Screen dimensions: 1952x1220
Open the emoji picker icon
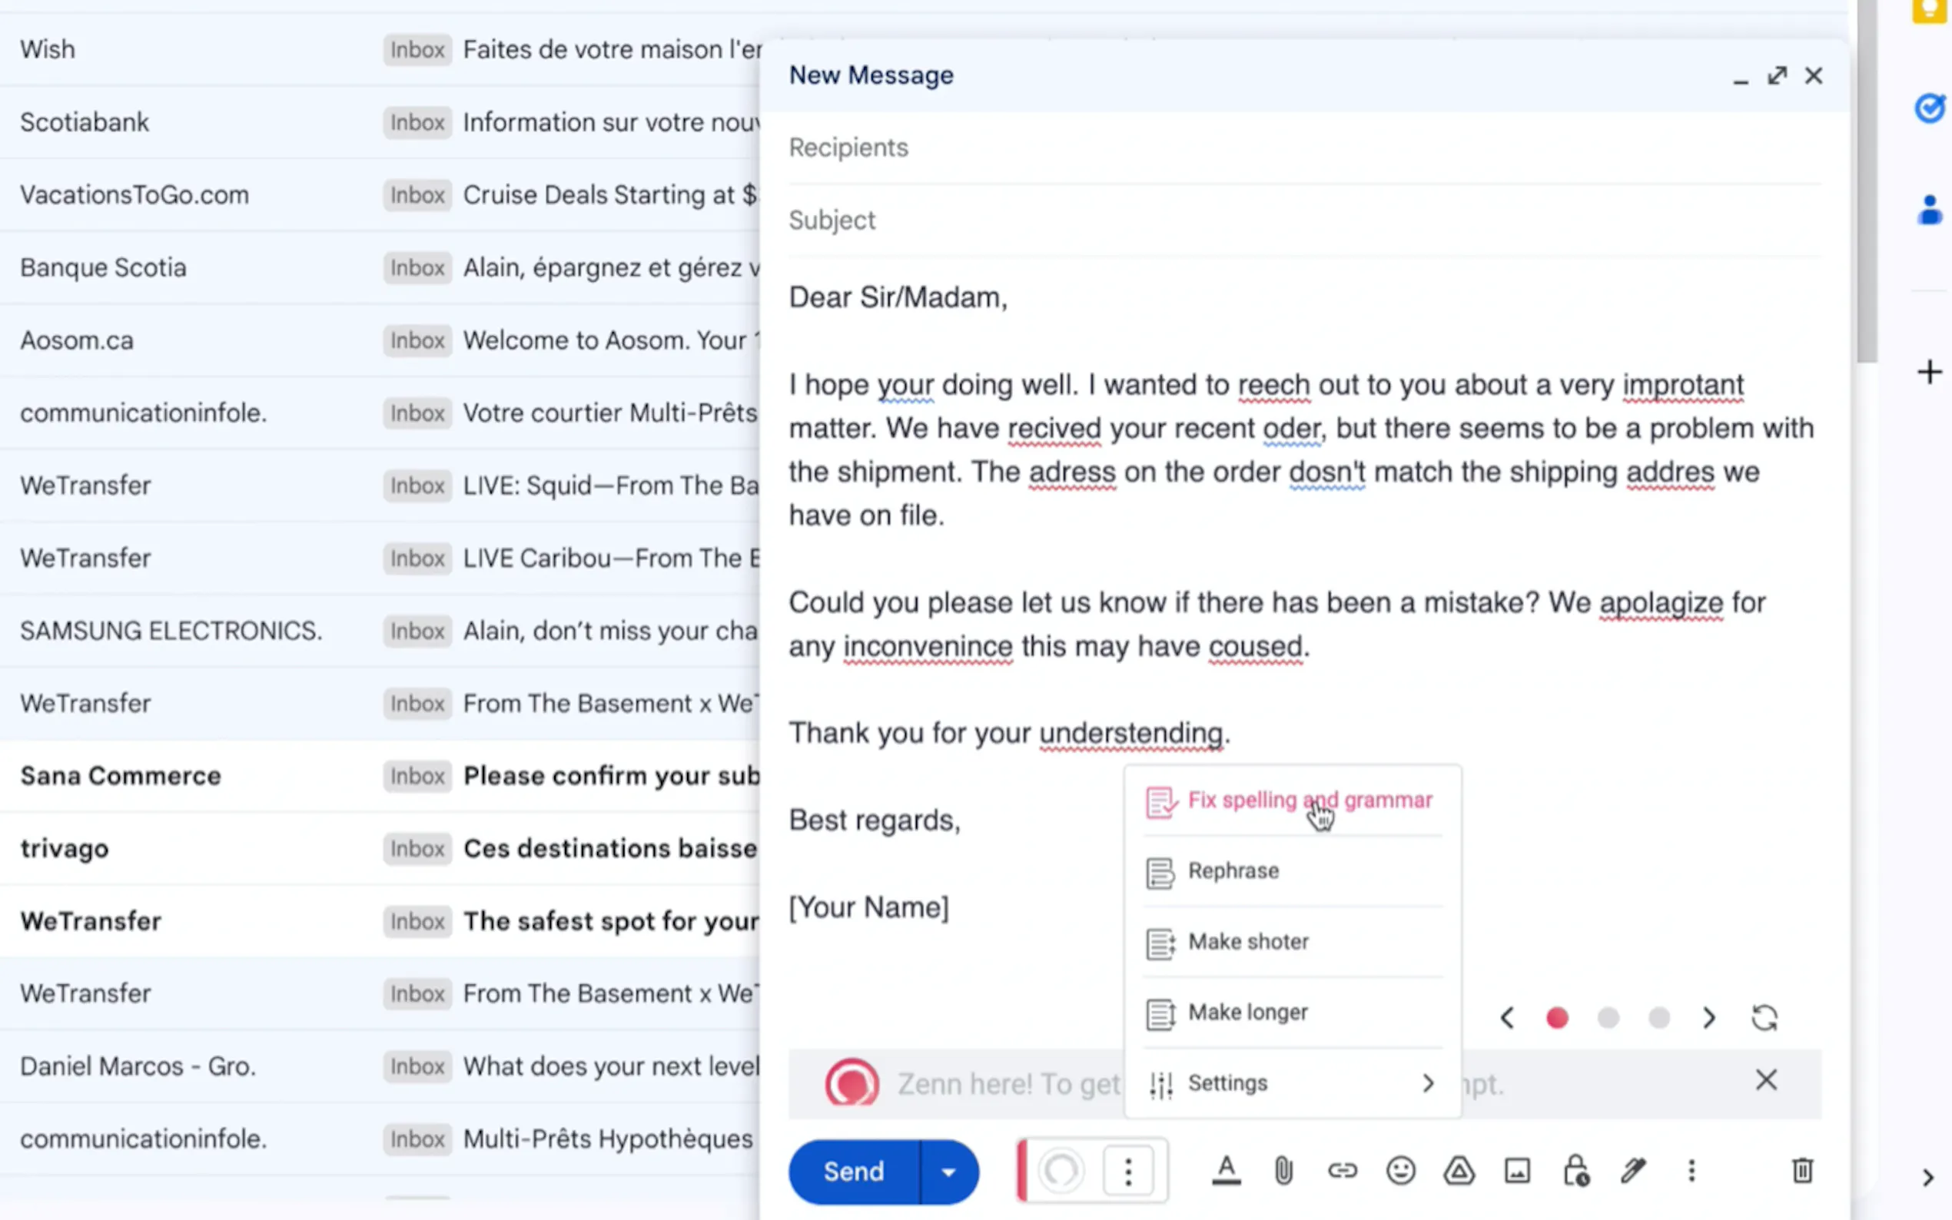click(1401, 1171)
